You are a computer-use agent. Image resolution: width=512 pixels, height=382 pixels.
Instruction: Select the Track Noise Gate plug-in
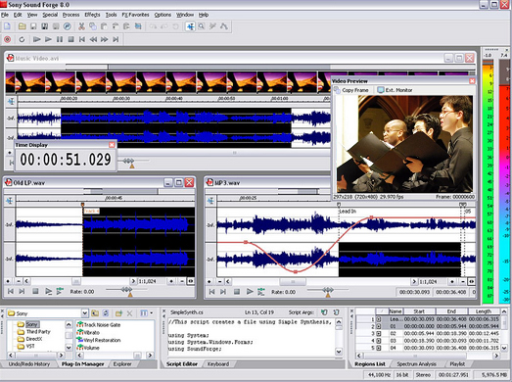(x=99, y=325)
